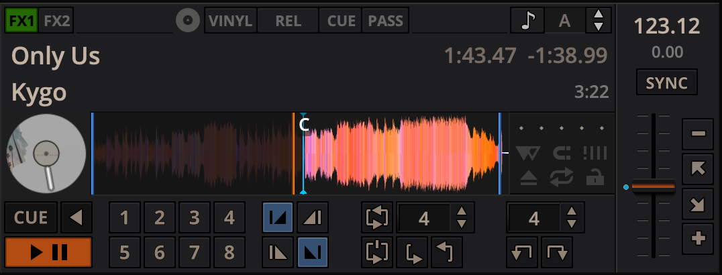Toggle the beatloop icon left of loop size
The height and width of the screenshot is (275, 722).
click(378, 217)
